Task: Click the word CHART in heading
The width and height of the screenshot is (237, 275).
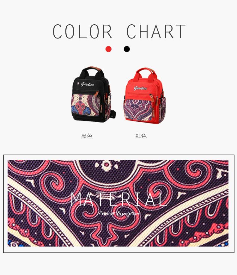Action: [156, 32]
